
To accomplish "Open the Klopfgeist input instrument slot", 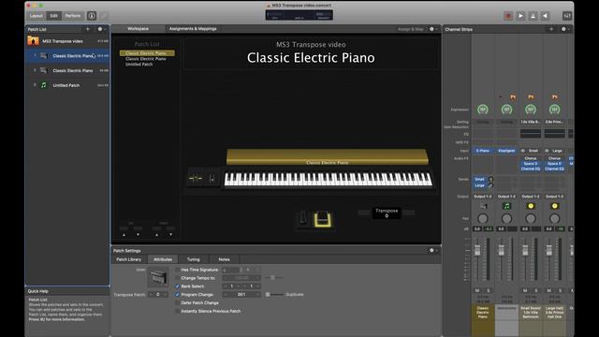I will pos(506,151).
